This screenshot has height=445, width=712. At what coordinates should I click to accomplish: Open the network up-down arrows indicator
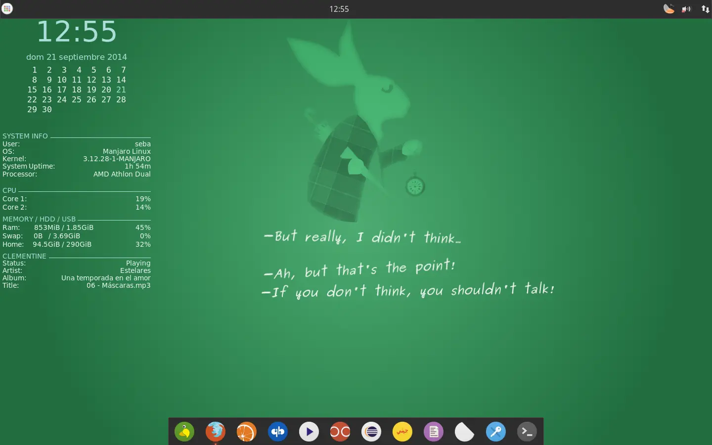pyautogui.click(x=705, y=9)
